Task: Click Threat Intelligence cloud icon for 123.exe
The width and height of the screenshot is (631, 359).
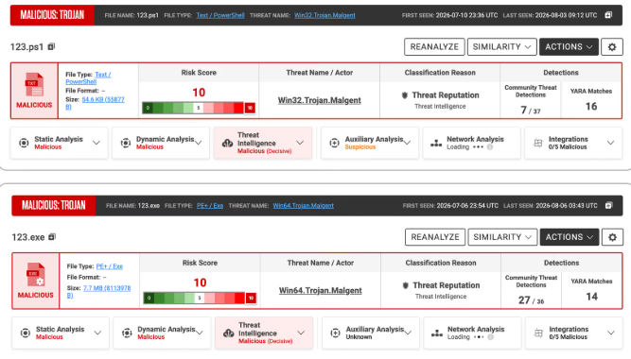Action: pyautogui.click(x=229, y=333)
